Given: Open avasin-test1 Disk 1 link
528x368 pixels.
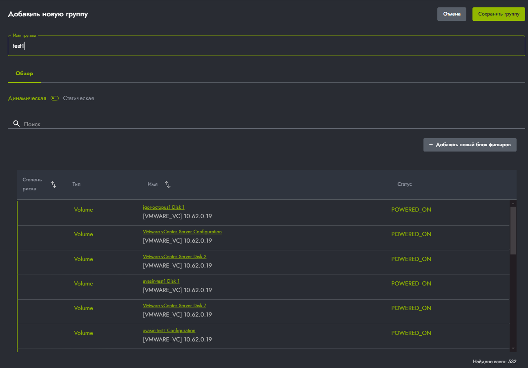Looking at the screenshot, I should click(x=161, y=281).
